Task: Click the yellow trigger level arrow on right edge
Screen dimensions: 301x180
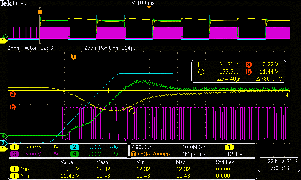Action: 288,95
